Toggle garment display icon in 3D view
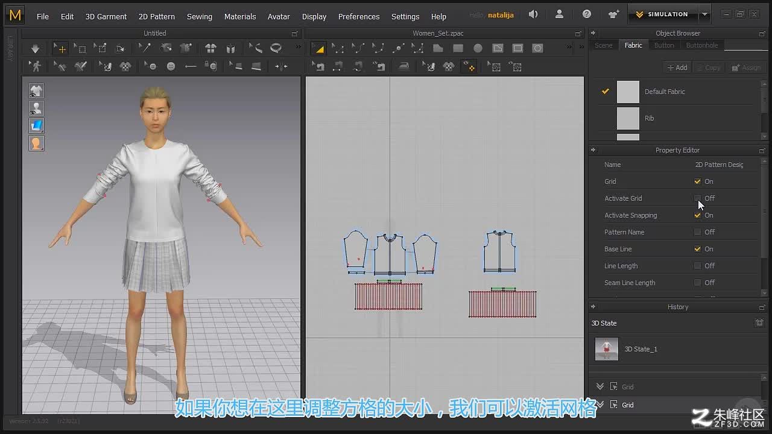The height and width of the screenshot is (434, 772). click(x=36, y=90)
